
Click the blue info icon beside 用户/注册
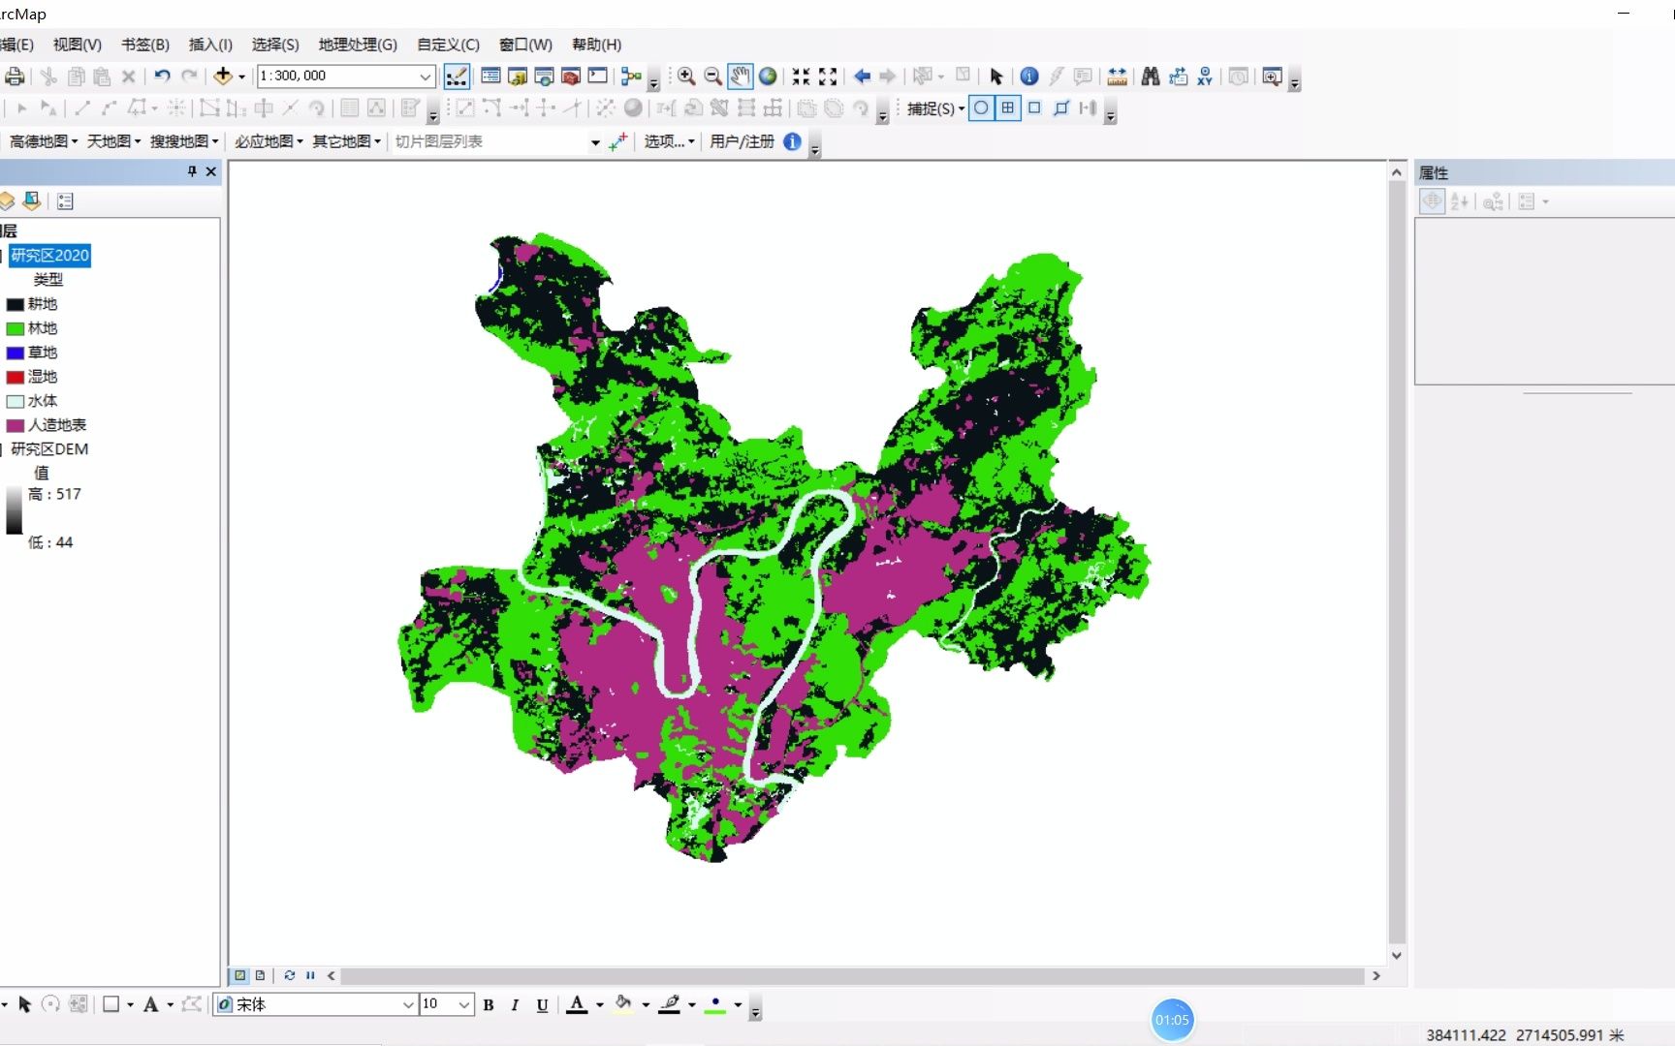[792, 141]
